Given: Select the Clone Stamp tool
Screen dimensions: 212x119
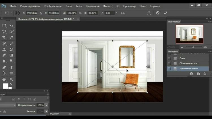Looking at the screenshot, I should point(4,49).
